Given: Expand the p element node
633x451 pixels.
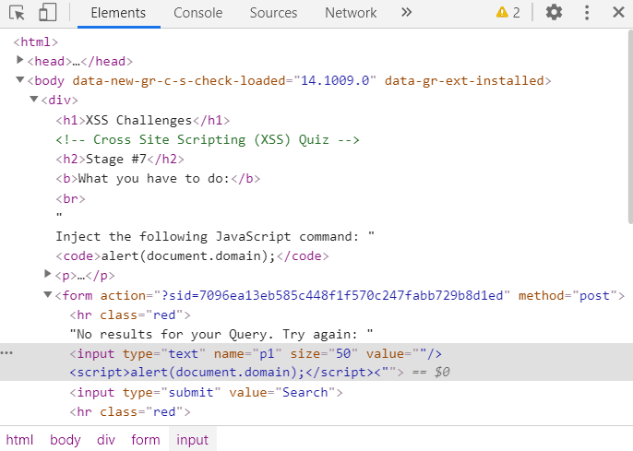Looking at the screenshot, I should 48,274.
